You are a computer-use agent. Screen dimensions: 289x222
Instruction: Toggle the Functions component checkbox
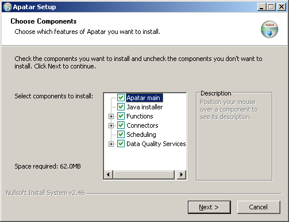tap(121, 116)
